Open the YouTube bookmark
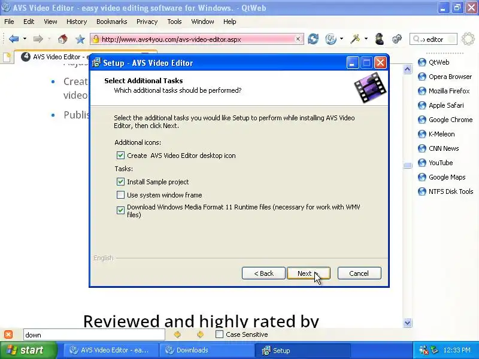This screenshot has height=359, width=479. coord(435,163)
